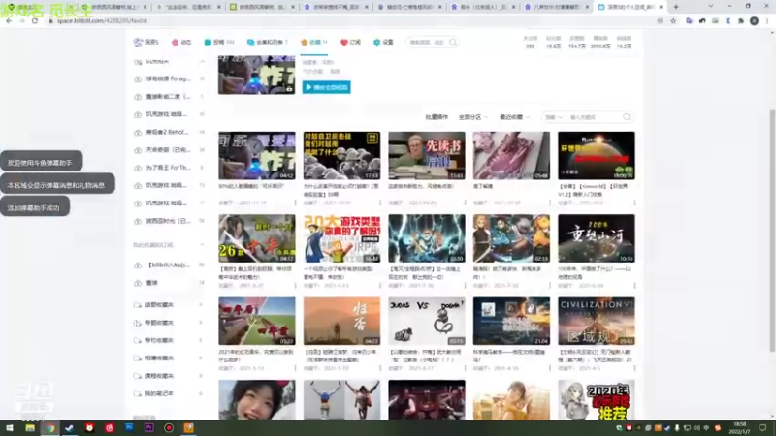The height and width of the screenshot is (436, 776).
Task: Open the Rimworld planet video thumbnail
Action: (x=597, y=155)
